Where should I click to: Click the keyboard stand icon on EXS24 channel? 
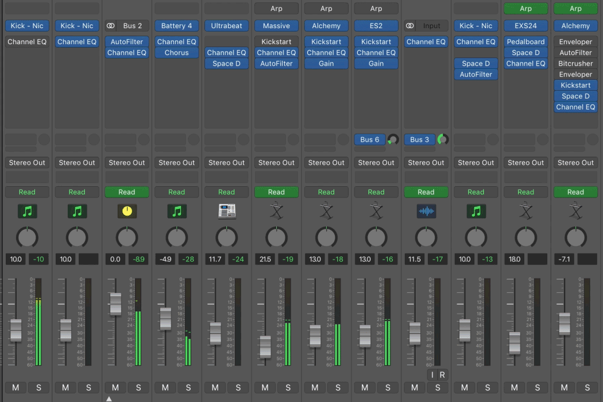[x=525, y=211]
